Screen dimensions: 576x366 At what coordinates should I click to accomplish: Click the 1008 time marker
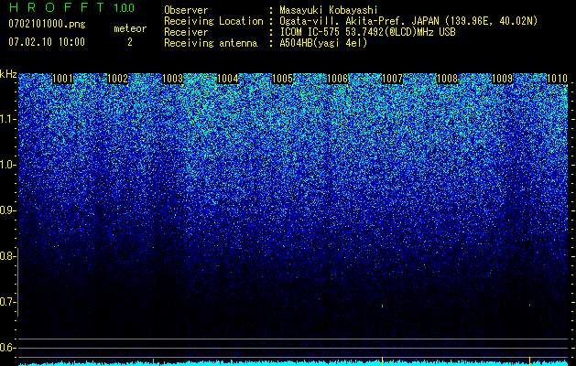pyautogui.click(x=447, y=79)
